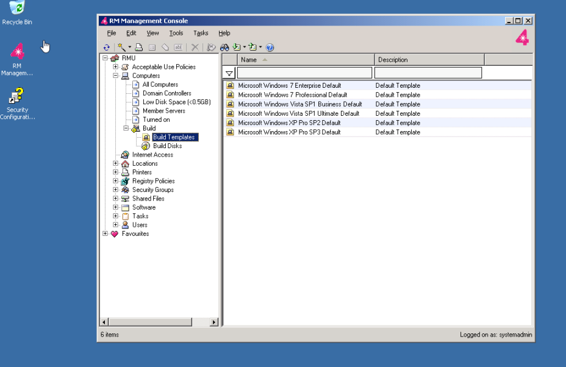Collapse the Computers tree node
Screen dimensions: 566x367
point(115,76)
